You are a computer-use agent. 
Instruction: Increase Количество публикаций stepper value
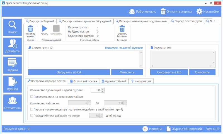[103, 89]
